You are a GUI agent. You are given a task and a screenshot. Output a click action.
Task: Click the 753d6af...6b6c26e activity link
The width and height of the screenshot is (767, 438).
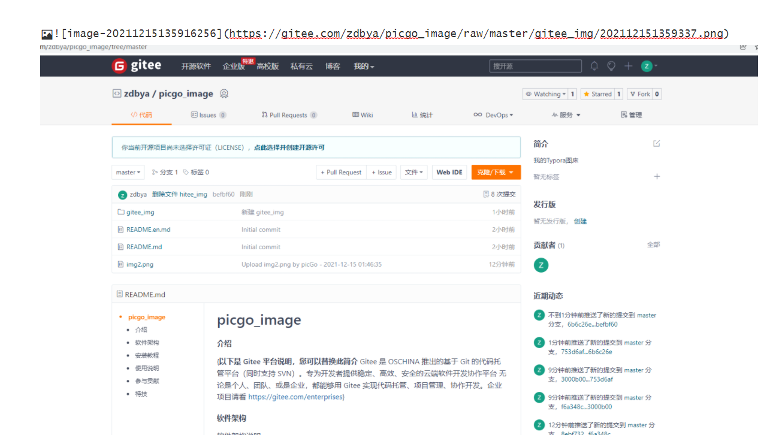(x=587, y=352)
